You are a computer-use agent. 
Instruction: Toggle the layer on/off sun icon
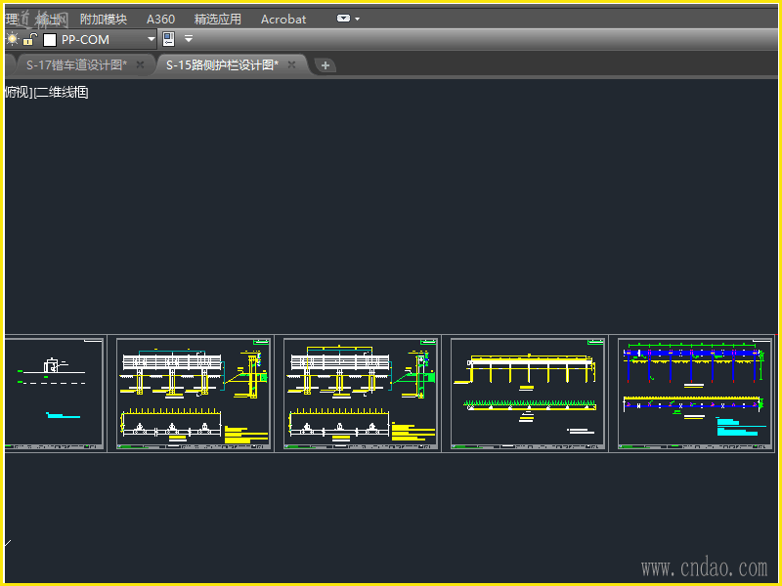click(x=13, y=39)
